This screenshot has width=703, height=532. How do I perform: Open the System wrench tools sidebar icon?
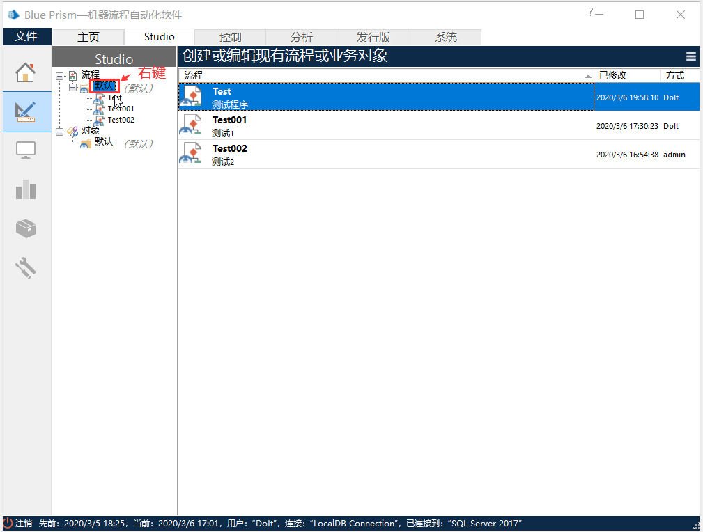pos(26,267)
